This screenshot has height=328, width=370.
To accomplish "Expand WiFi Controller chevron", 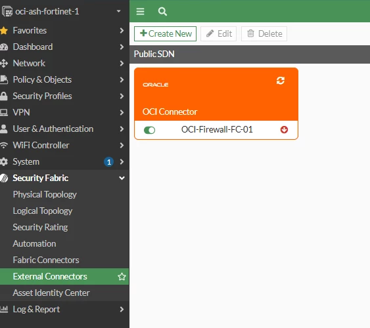I will coord(122,145).
